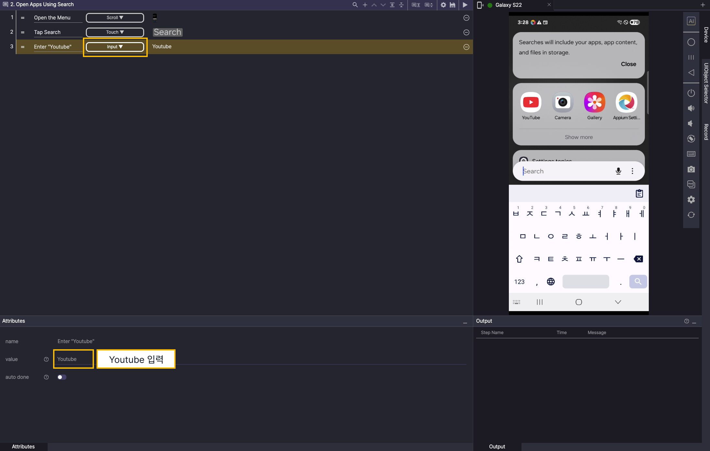Image resolution: width=710 pixels, height=451 pixels.
Task: Toggle the auto done switch
Action: (x=62, y=377)
